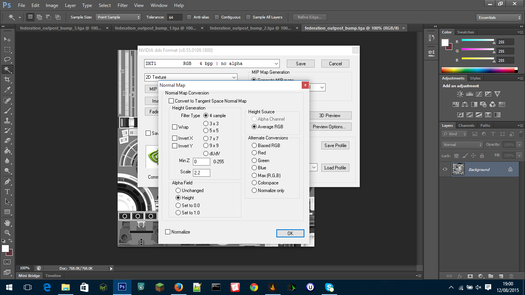Select the Brush tool
The image size is (525, 295).
coord(7,111)
